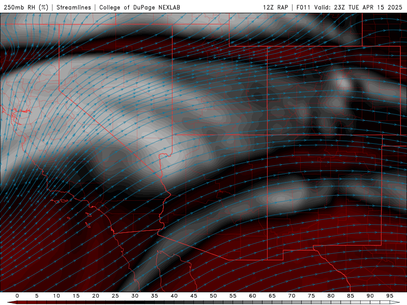Click the "Valid: 23Z TUE APR 15 2025" text

click(358, 7)
